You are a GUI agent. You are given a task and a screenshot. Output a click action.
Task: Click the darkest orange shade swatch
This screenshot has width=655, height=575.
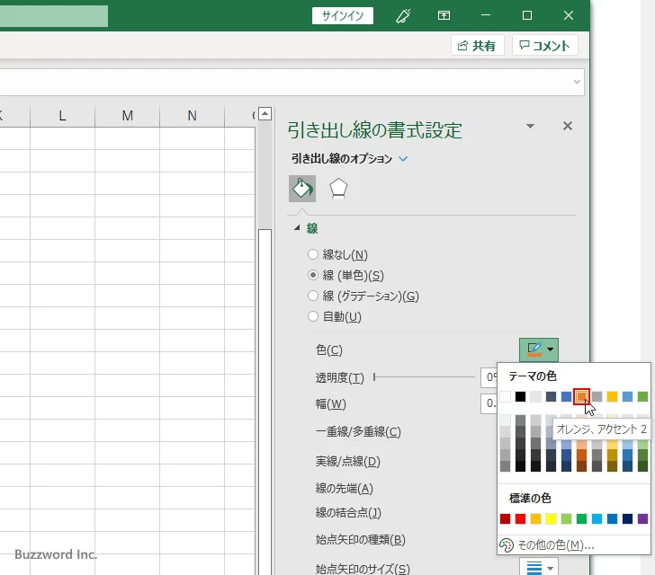tap(581, 466)
